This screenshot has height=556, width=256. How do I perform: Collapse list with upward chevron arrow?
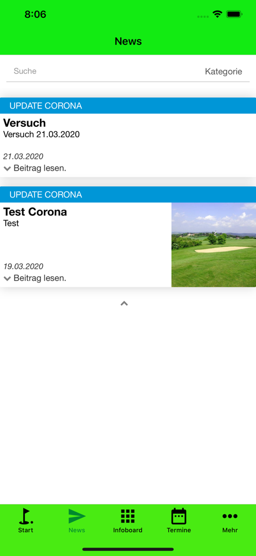click(x=124, y=304)
